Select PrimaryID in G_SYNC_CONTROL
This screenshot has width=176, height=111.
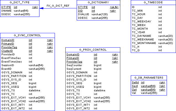click(8, 44)
